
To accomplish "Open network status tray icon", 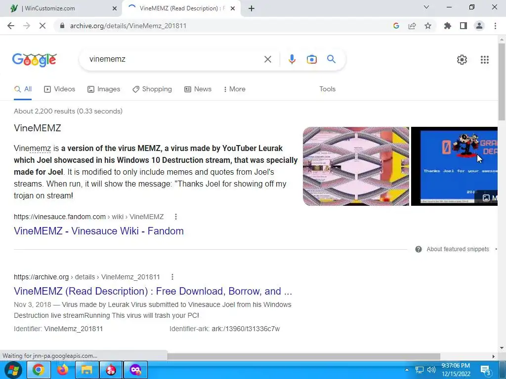I will tap(419, 370).
